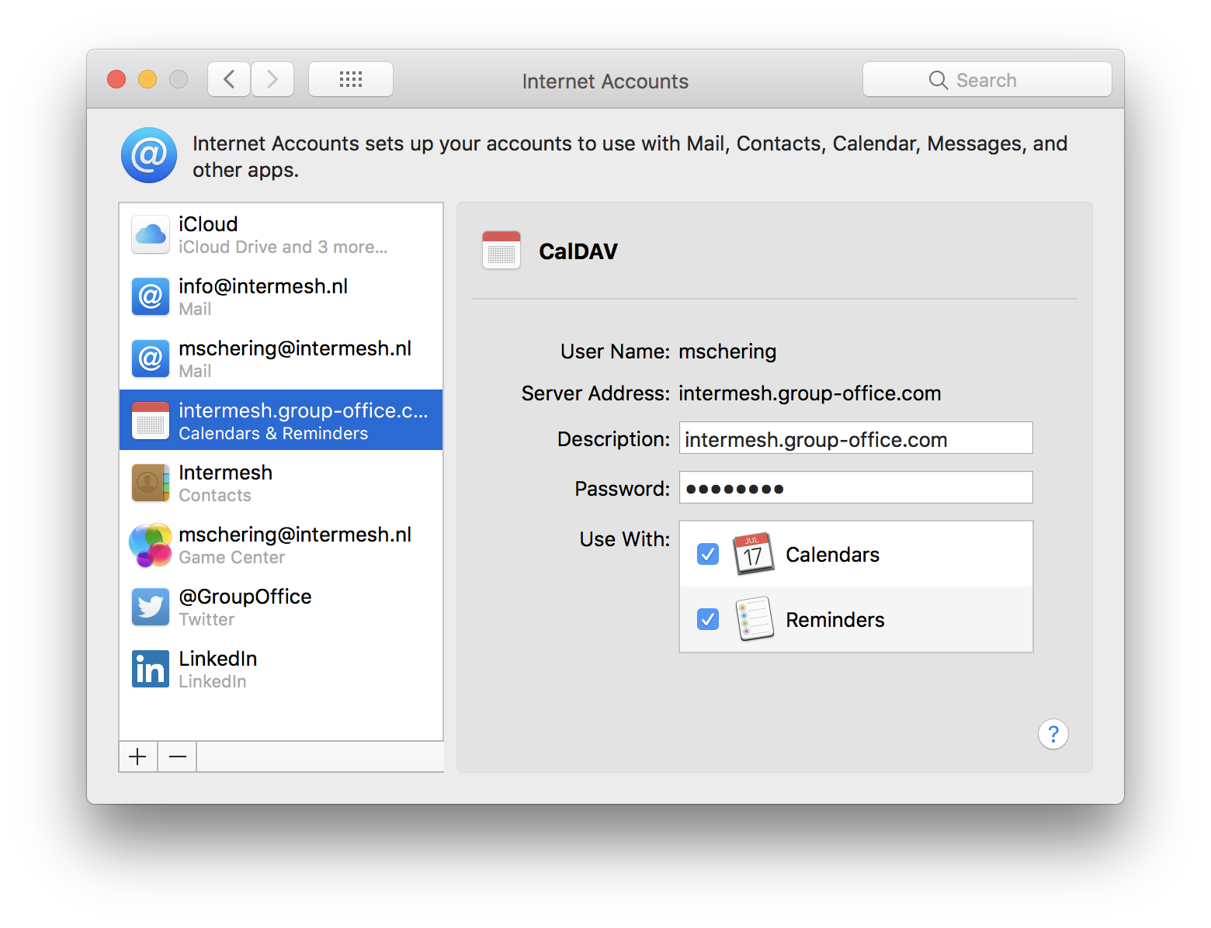Click the iCloud cloud icon

pyautogui.click(x=151, y=234)
